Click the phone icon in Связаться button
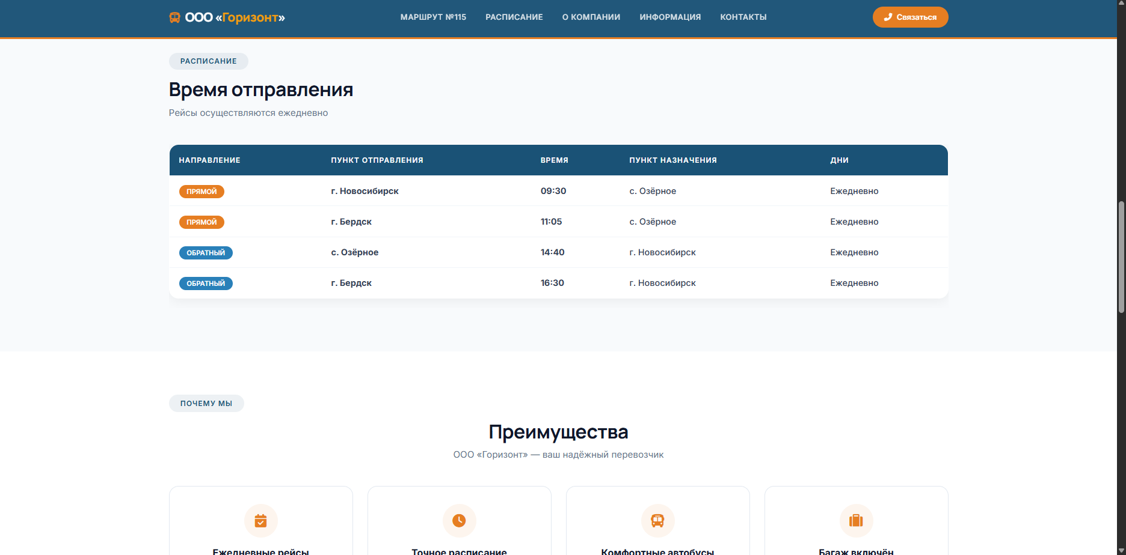 coord(888,17)
